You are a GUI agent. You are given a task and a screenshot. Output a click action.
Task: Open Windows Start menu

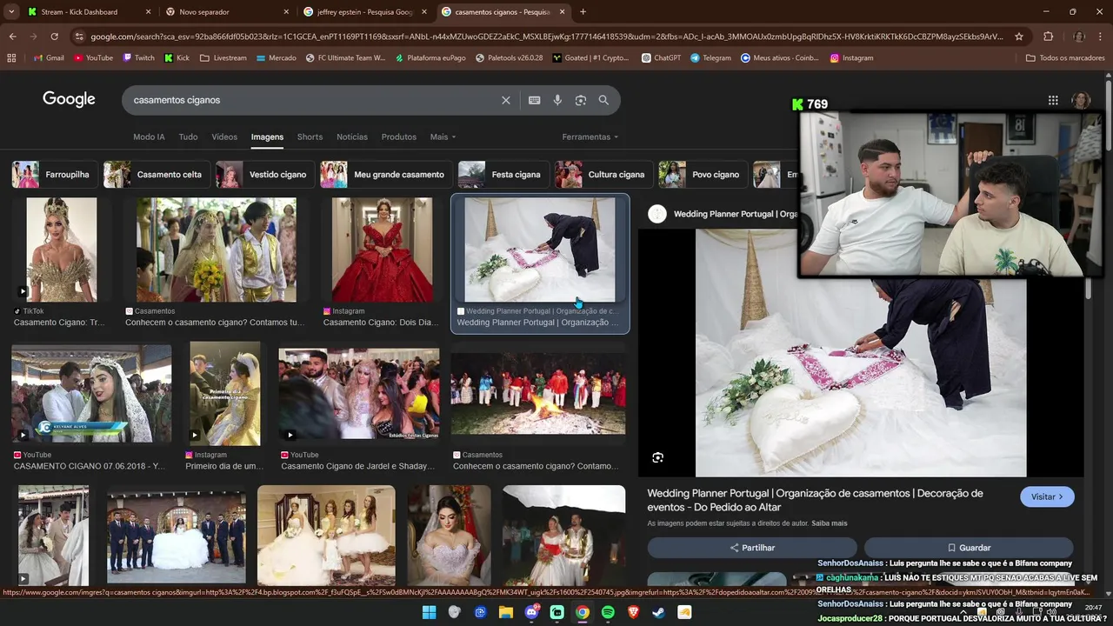click(x=429, y=612)
